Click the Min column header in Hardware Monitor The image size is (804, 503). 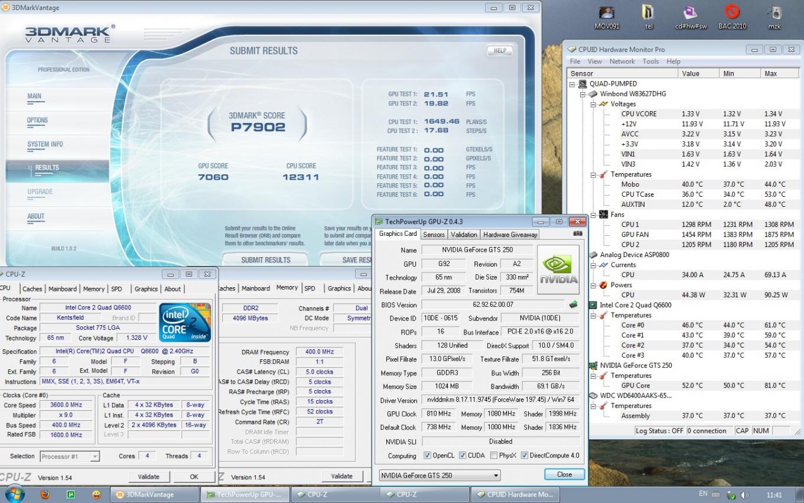pos(740,73)
